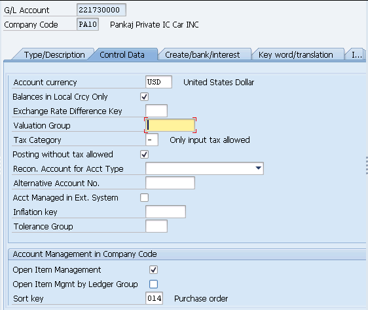Click the Sort key field

click(154, 298)
